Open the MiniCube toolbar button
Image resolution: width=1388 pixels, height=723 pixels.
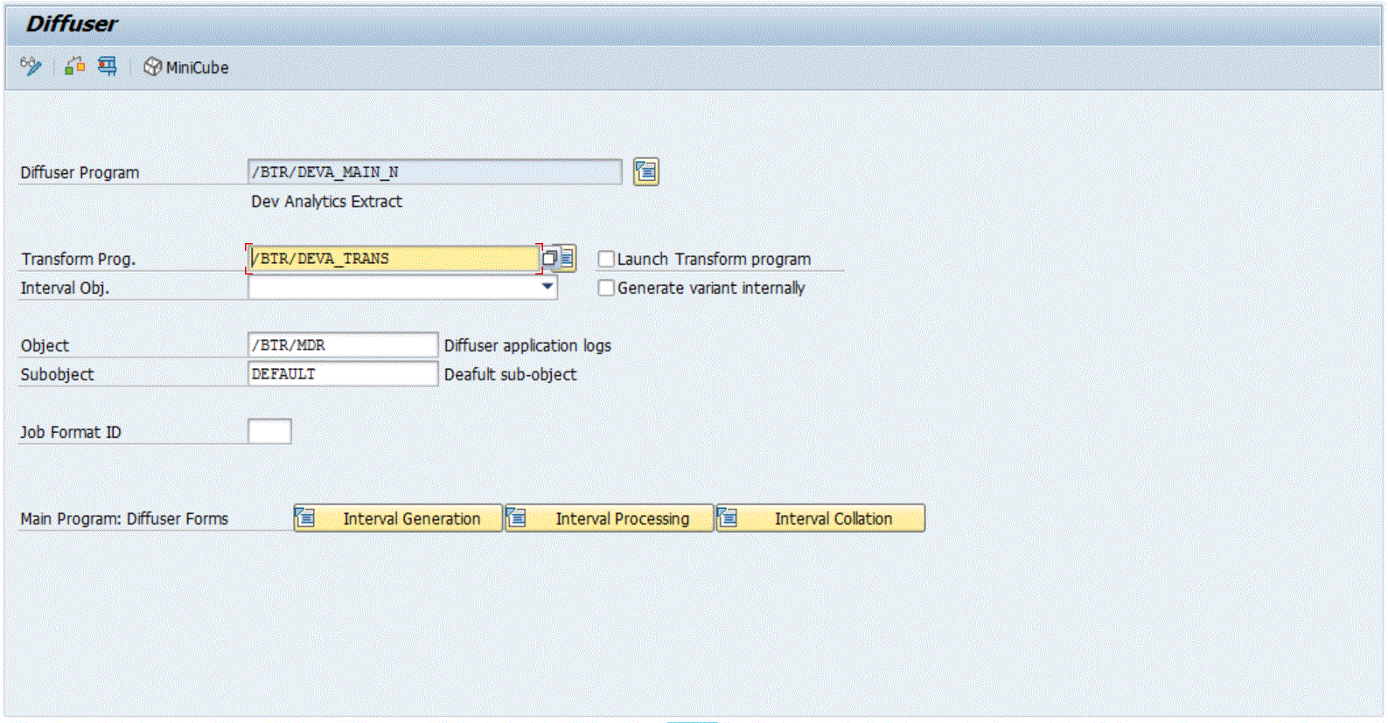tap(185, 67)
